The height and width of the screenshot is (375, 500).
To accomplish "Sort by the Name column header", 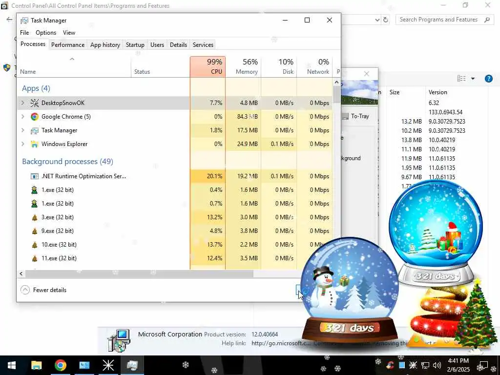I will pyautogui.click(x=74, y=66).
